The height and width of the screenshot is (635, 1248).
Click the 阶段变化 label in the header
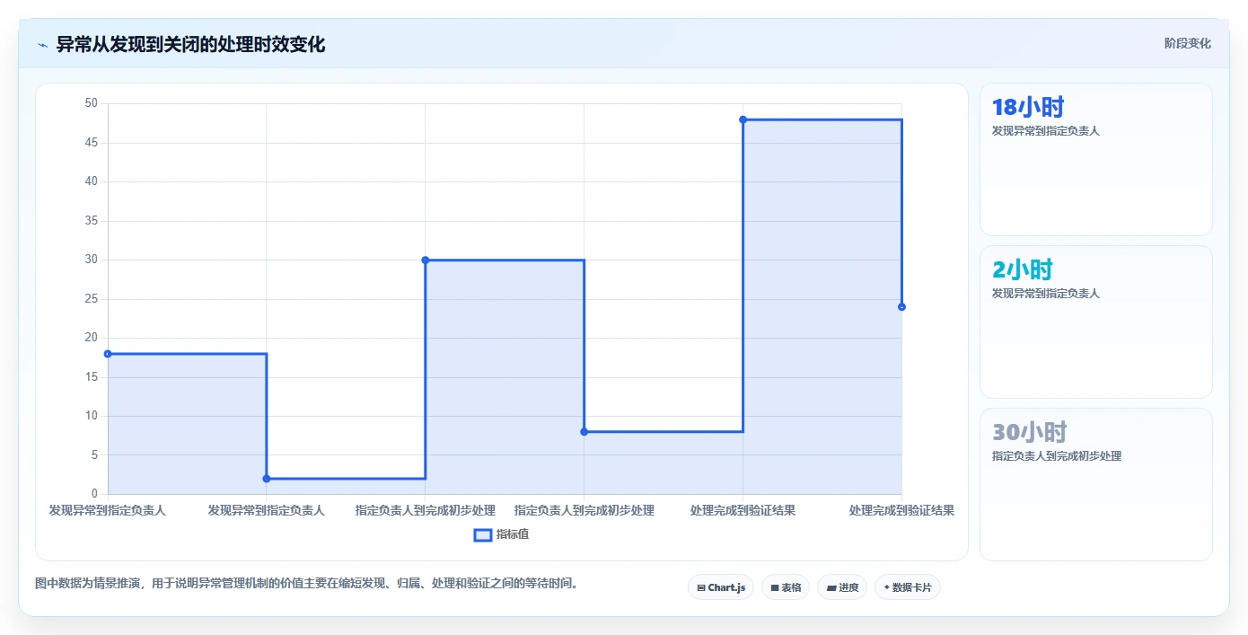point(1188,43)
